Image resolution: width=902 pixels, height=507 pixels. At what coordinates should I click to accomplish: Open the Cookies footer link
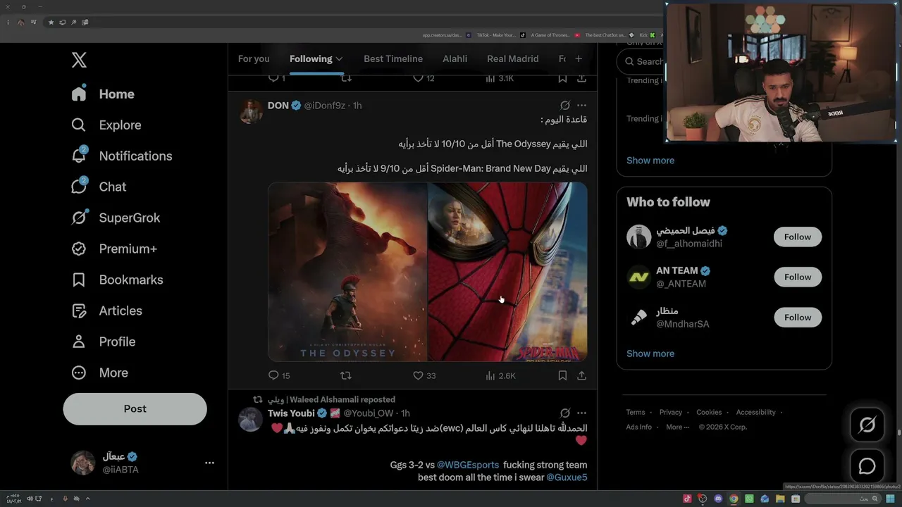709,413
